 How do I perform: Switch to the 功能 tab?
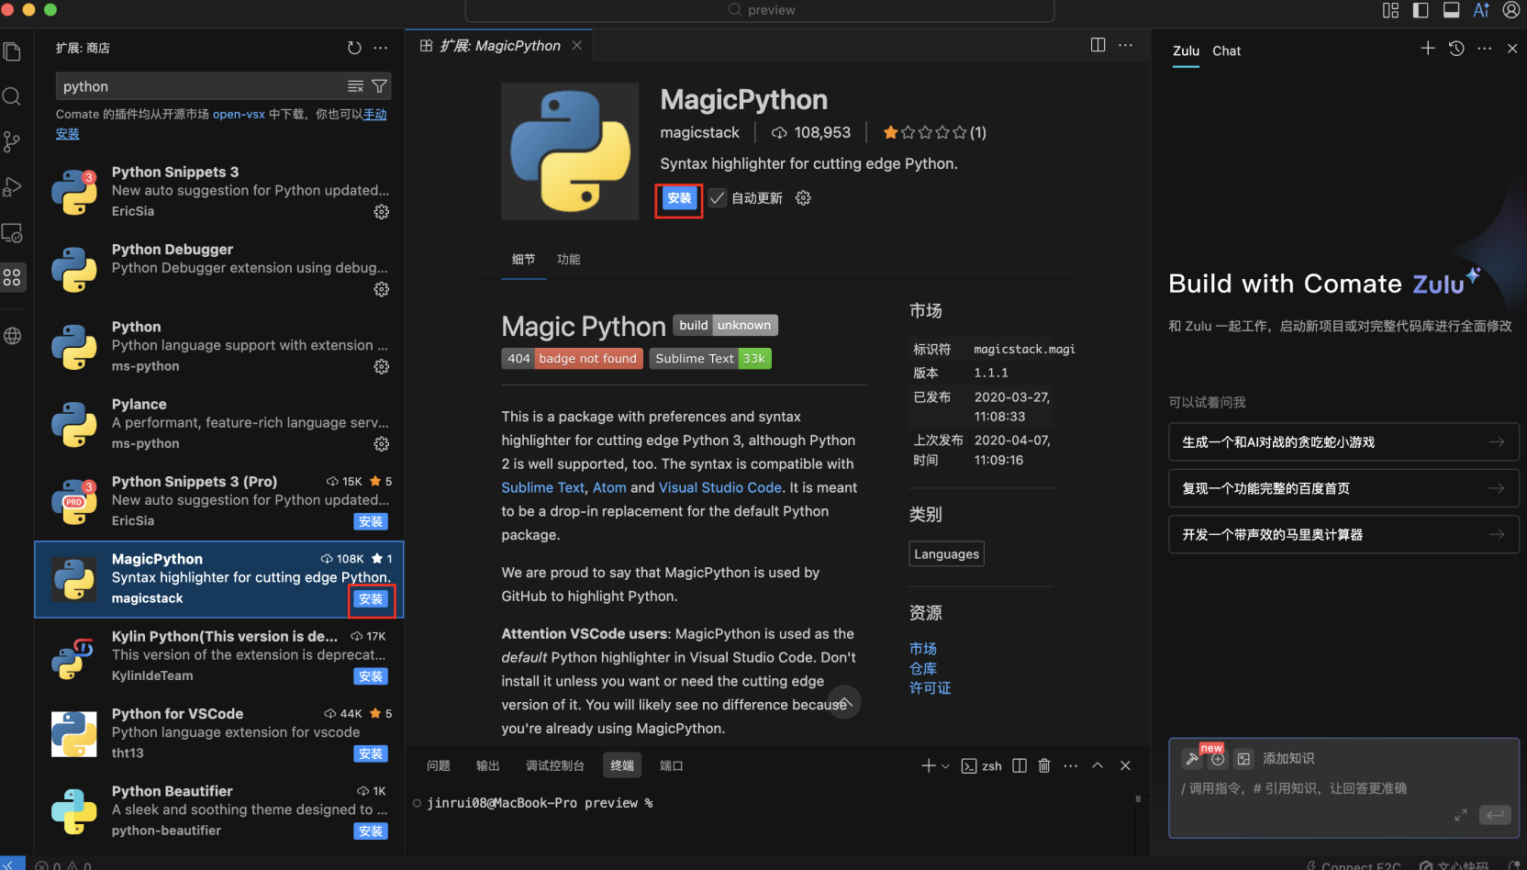tap(569, 260)
